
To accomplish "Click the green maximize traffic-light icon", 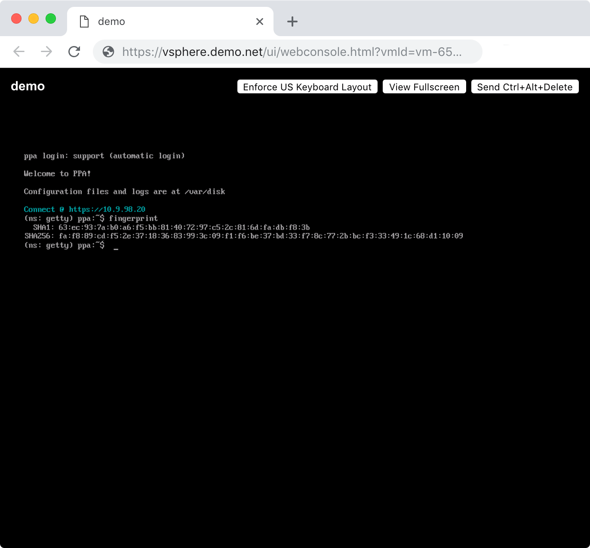I will coord(51,18).
